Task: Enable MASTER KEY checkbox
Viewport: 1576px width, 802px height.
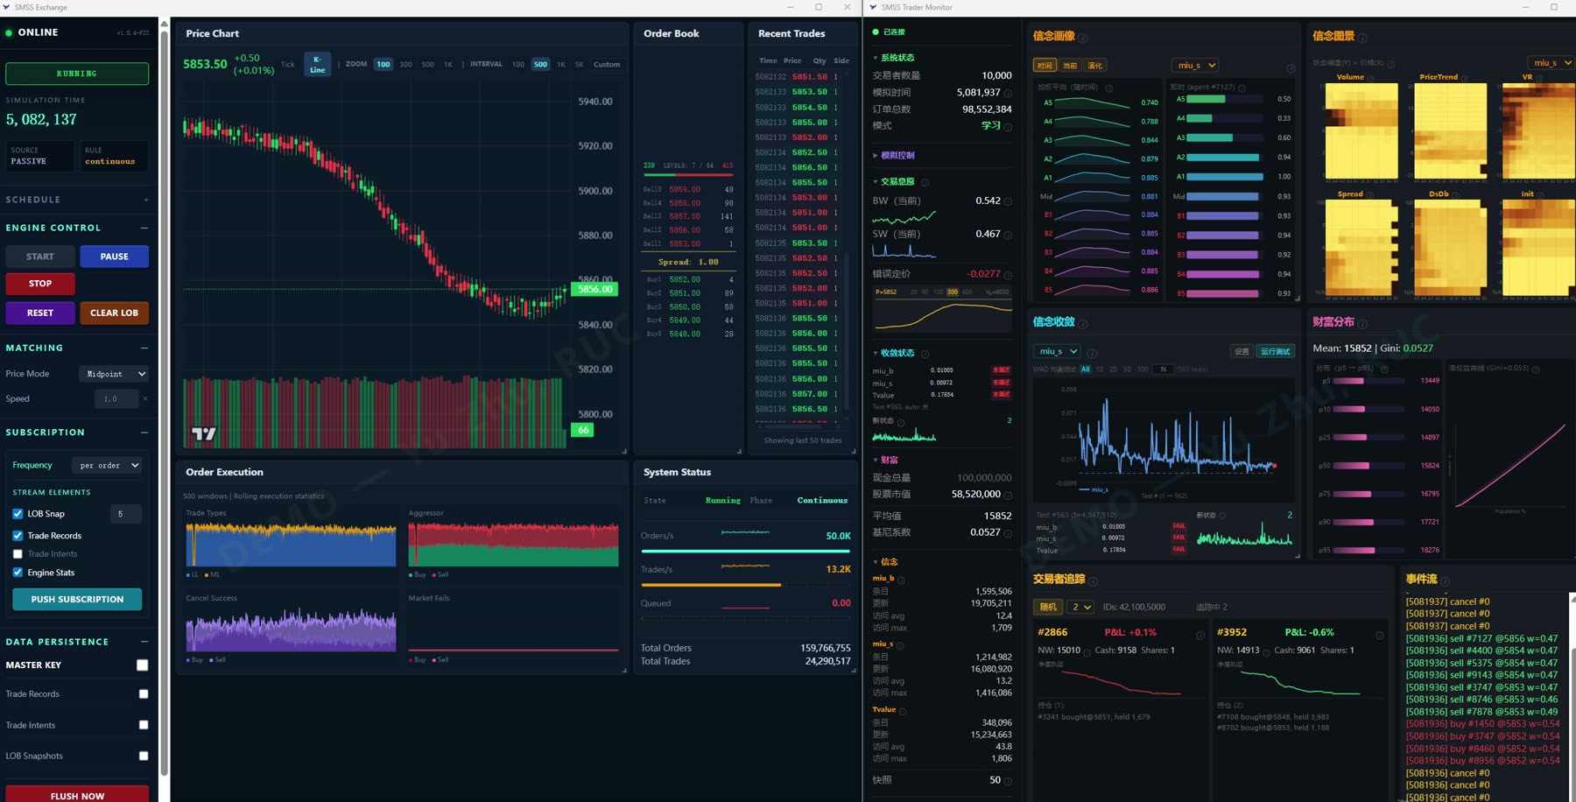Action: click(143, 665)
